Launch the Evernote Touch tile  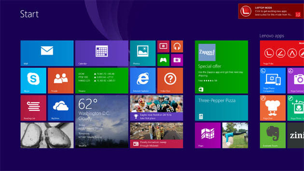tap(272, 135)
